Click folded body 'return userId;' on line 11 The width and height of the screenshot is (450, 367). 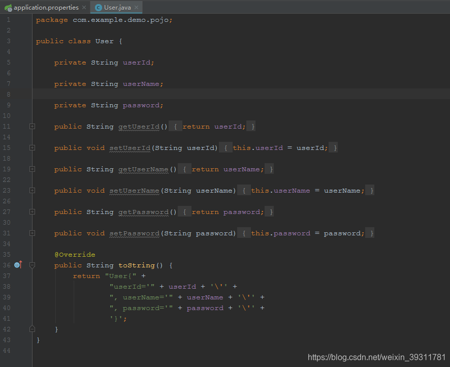point(214,127)
